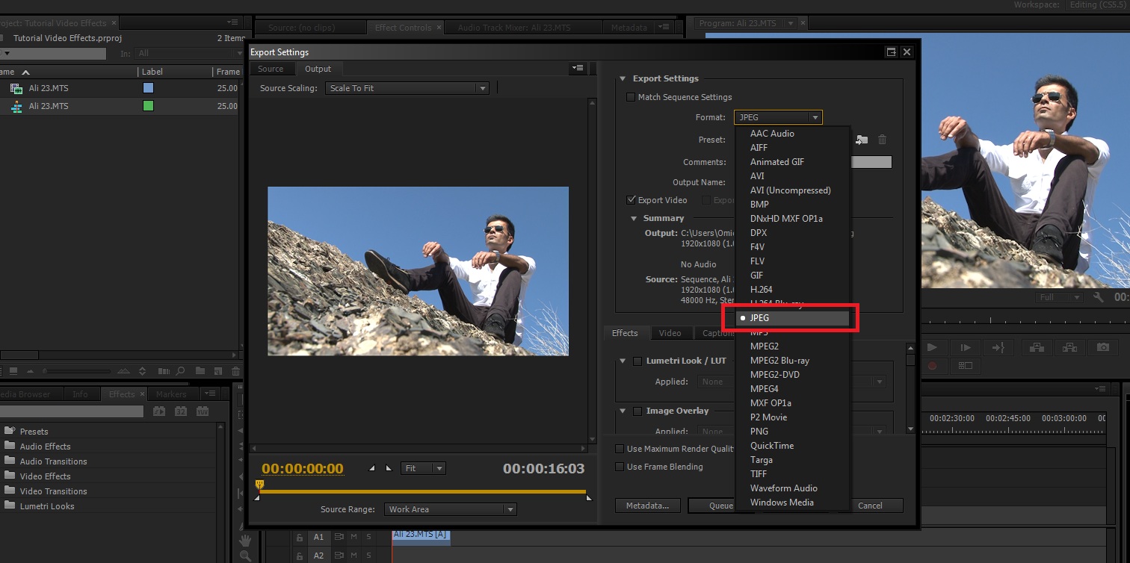Click Save Preset icon in Export Settings
The image size is (1130, 563).
point(862,140)
